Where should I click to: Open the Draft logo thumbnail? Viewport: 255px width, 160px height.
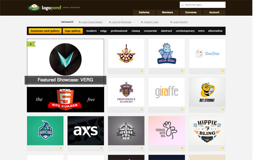[126, 53]
